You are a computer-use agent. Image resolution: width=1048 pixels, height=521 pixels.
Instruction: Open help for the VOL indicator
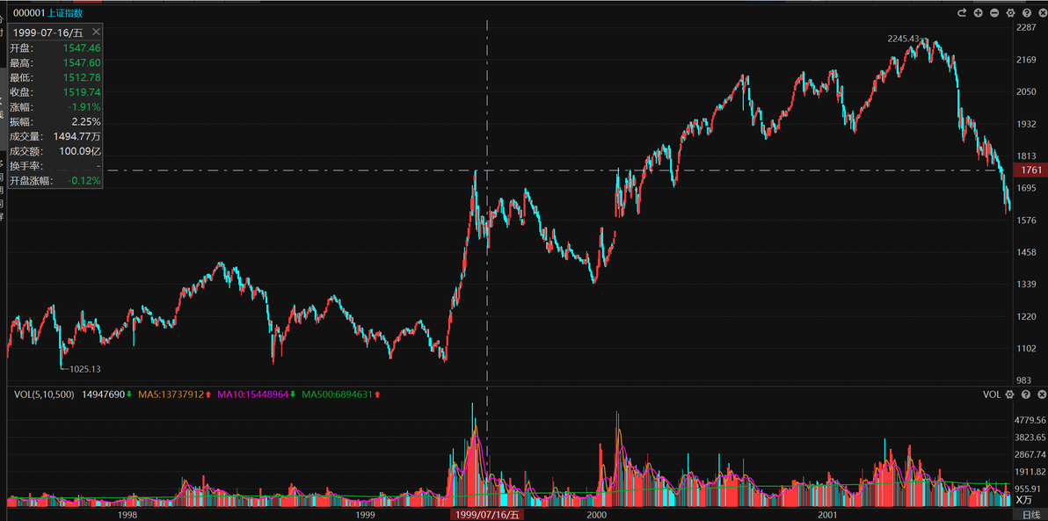pos(1026,394)
